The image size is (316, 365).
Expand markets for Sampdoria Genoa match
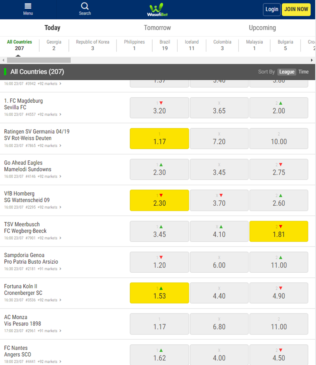(49, 269)
